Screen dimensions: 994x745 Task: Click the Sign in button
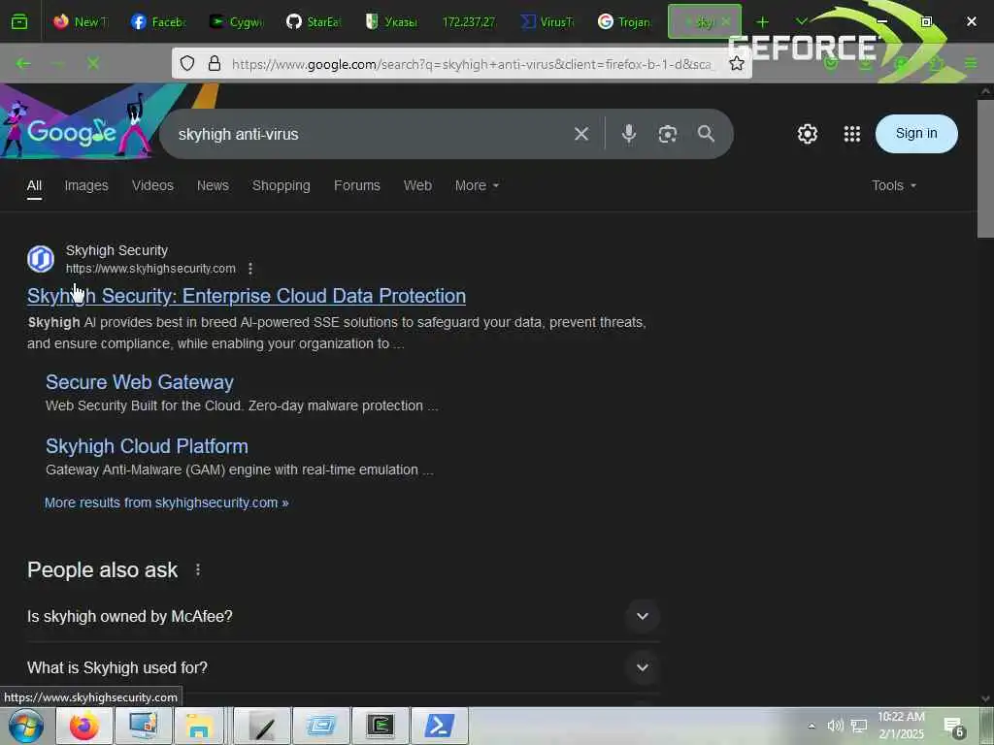[x=916, y=134]
